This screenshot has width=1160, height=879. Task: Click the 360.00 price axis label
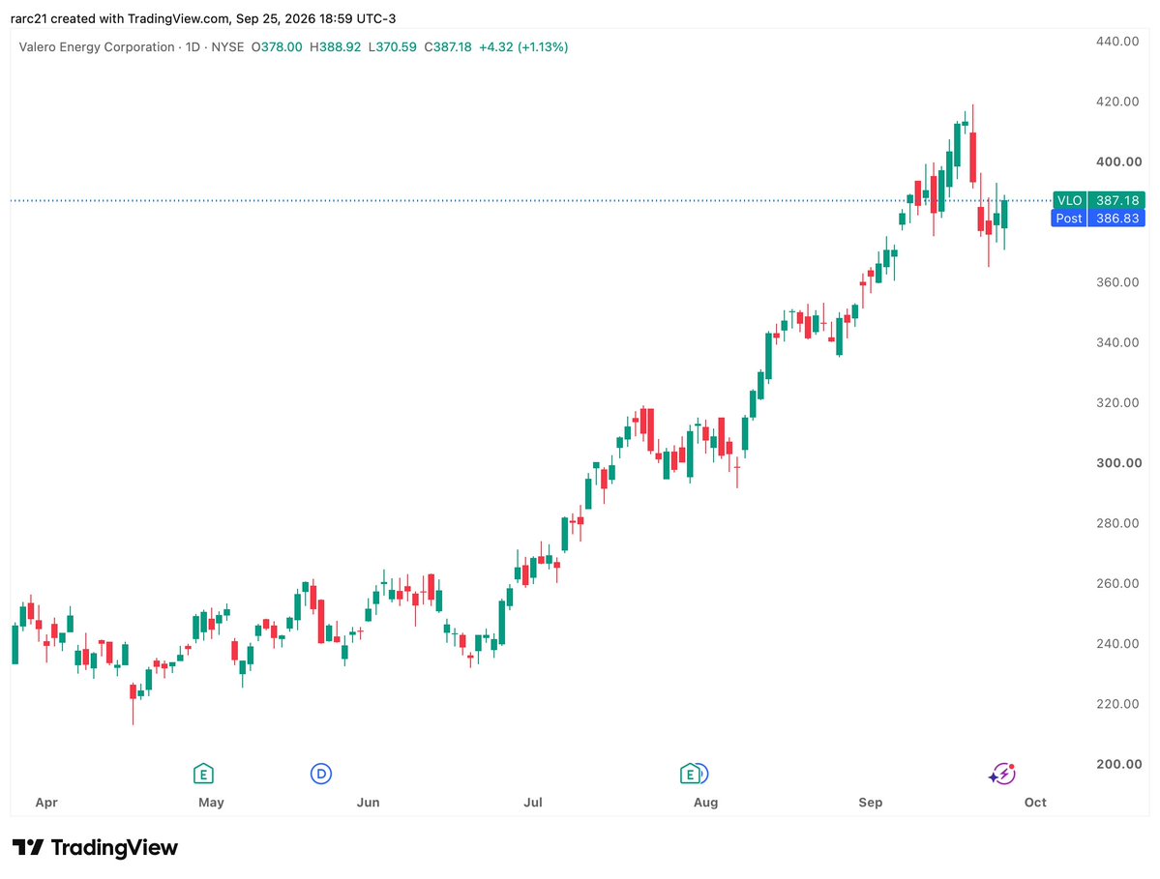1117,282
